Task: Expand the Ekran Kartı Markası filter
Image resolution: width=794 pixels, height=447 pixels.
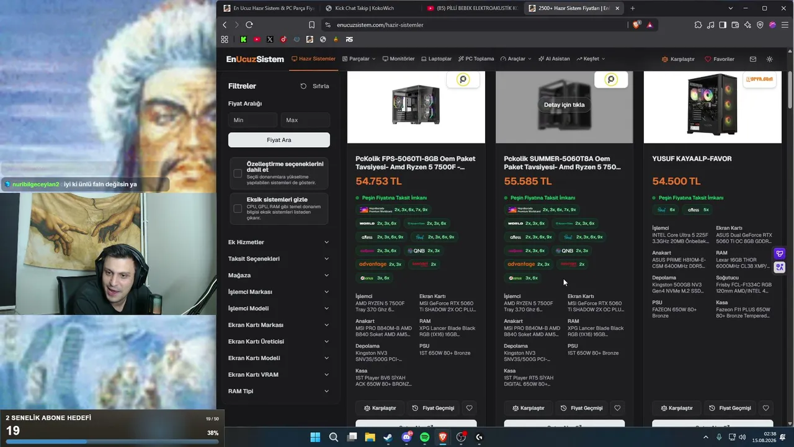Action: click(279, 325)
